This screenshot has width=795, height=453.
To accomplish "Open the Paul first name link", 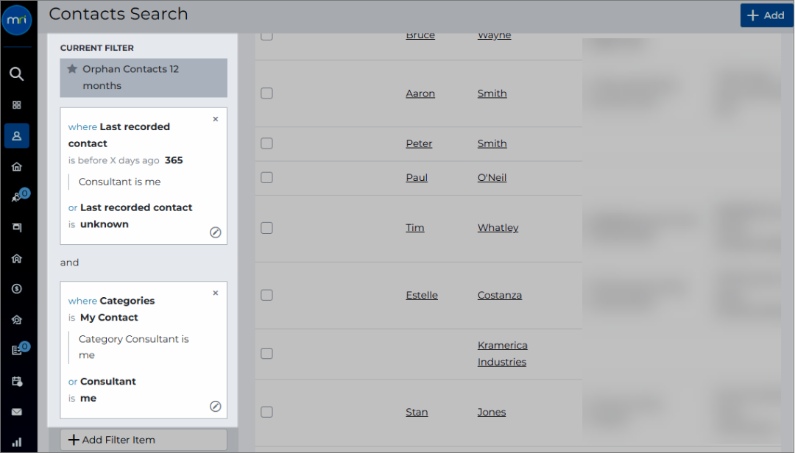I will click(417, 178).
